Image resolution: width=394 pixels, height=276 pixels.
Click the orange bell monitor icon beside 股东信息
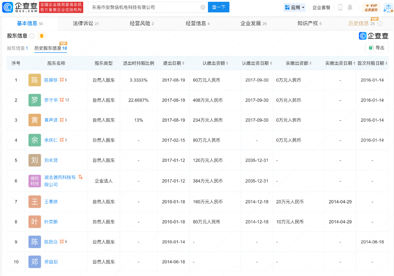point(42,36)
